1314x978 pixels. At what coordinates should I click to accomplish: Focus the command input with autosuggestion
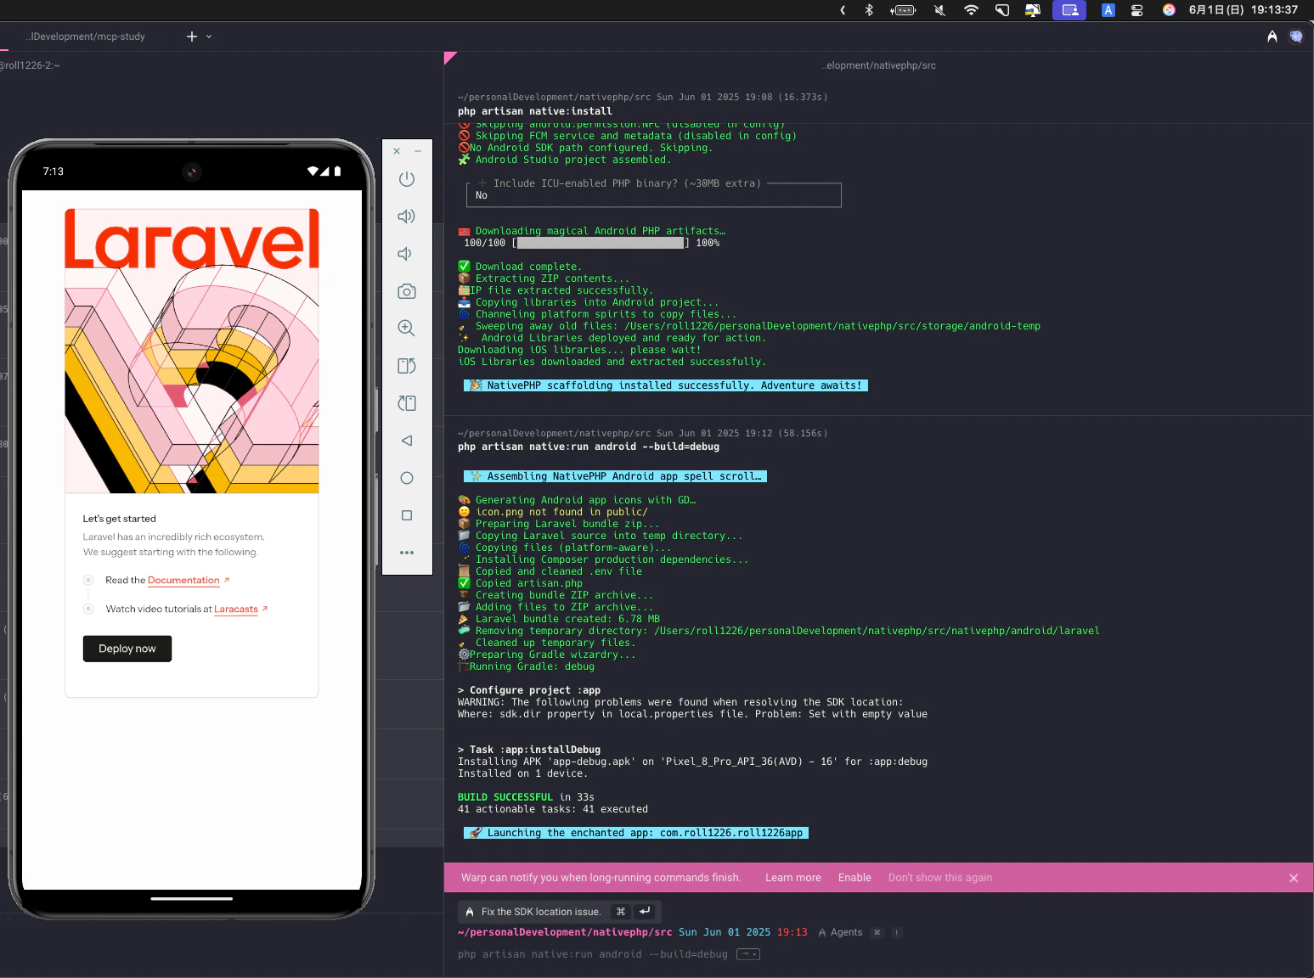click(x=593, y=954)
